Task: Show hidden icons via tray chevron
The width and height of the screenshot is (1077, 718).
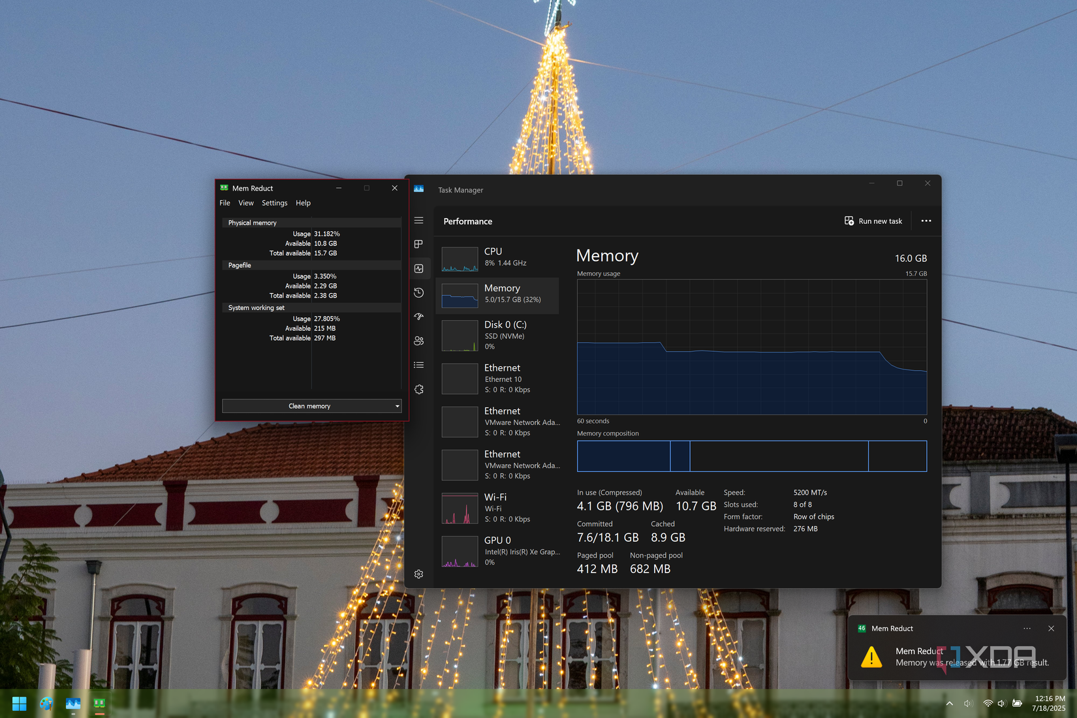Action: [949, 704]
